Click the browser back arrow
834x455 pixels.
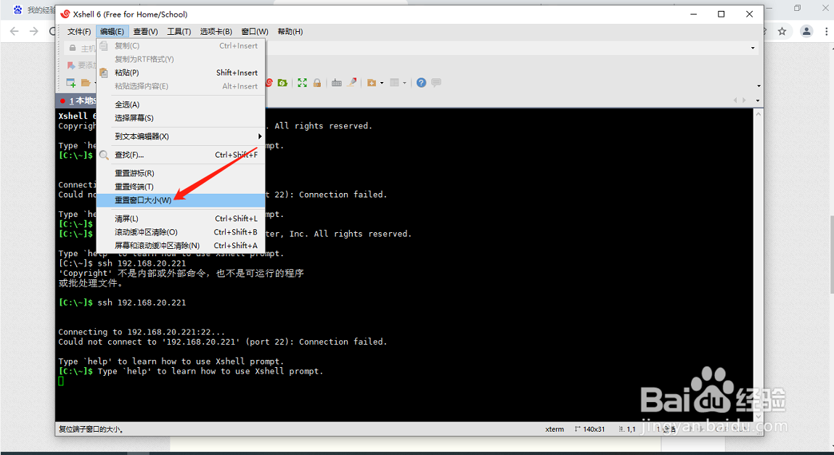(x=15, y=31)
